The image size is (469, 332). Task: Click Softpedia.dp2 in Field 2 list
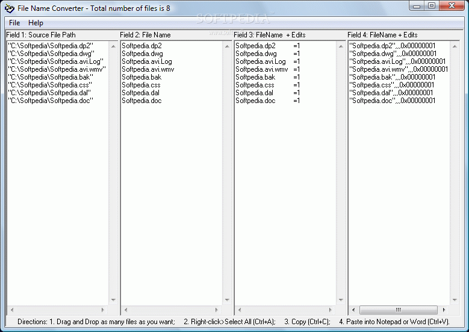(x=141, y=46)
